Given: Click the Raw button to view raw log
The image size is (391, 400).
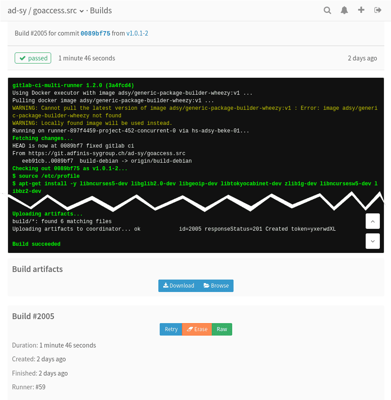Looking at the screenshot, I should [x=222, y=329].
